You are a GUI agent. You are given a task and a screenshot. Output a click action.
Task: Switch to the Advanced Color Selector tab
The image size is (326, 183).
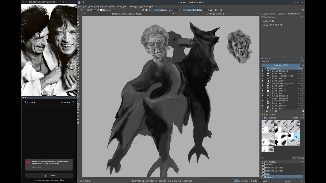274,14
